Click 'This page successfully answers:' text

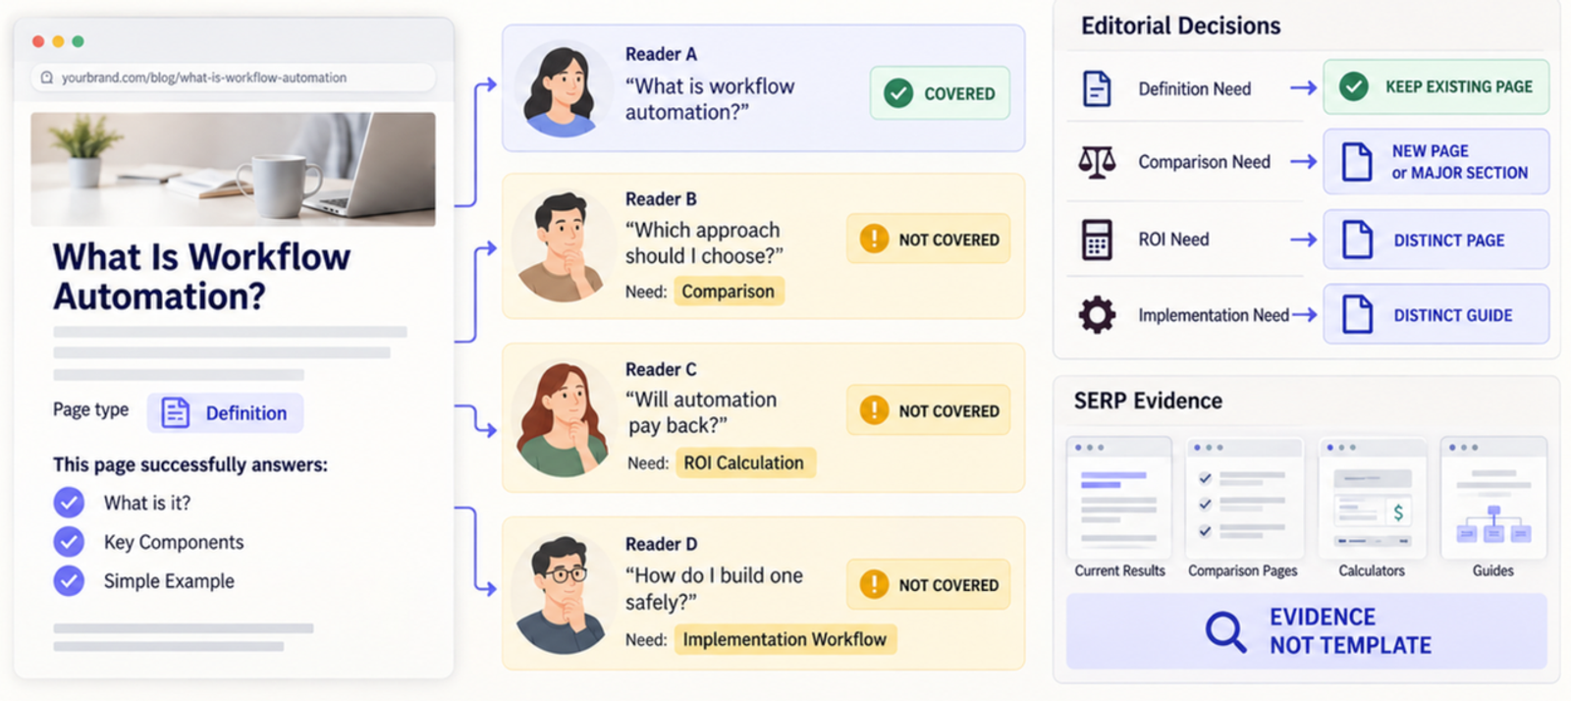click(190, 464)
